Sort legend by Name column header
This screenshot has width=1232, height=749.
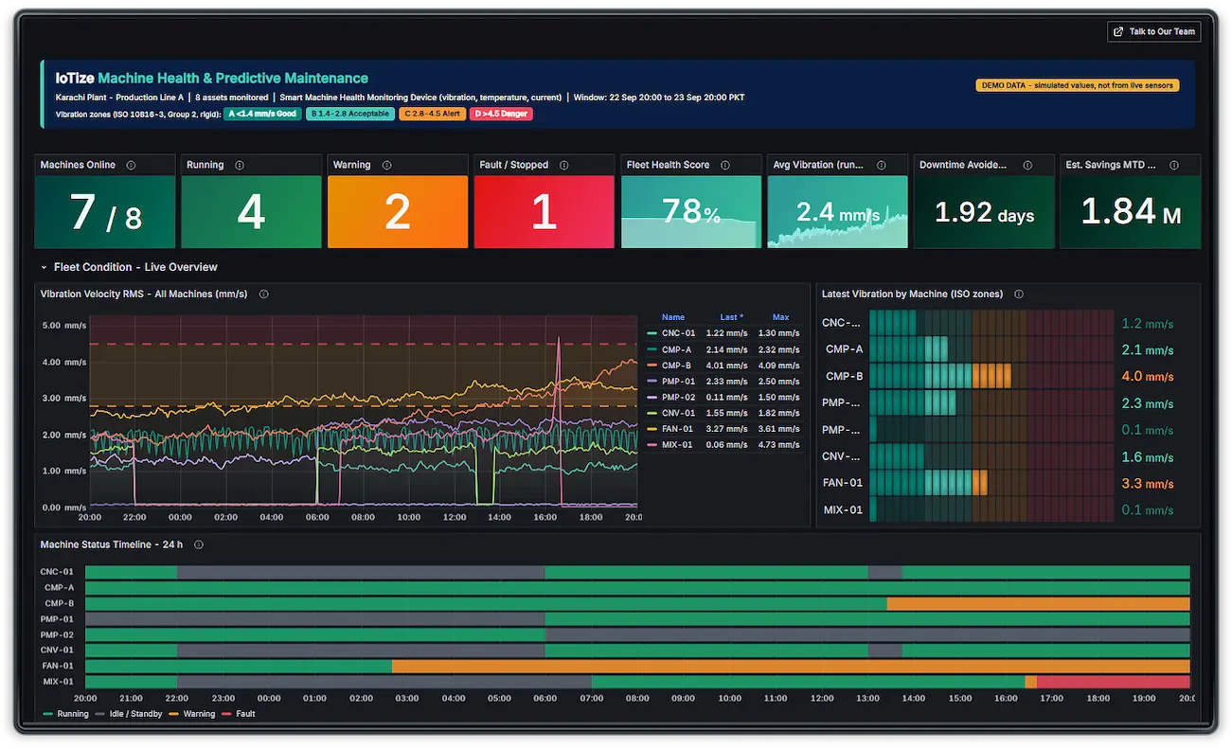[673, 317]
